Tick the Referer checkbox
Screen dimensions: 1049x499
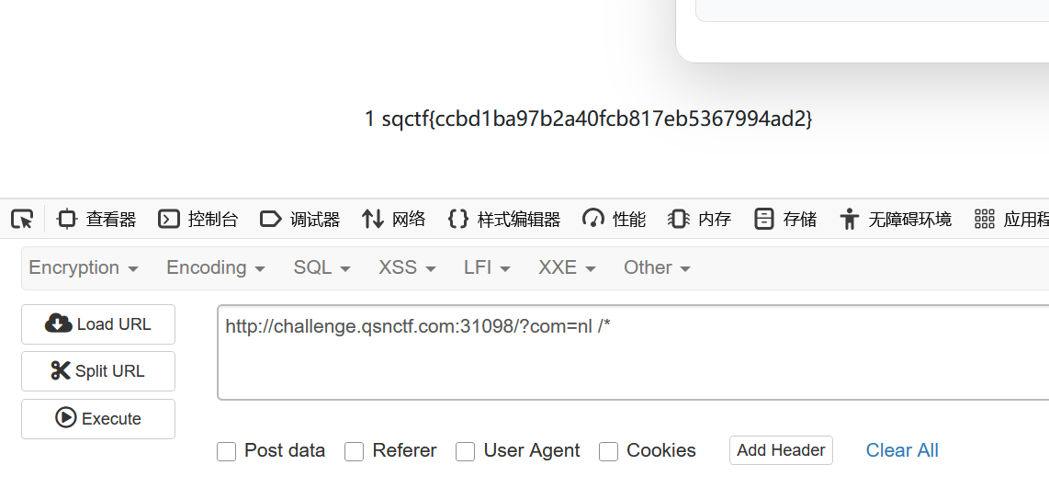354,451
